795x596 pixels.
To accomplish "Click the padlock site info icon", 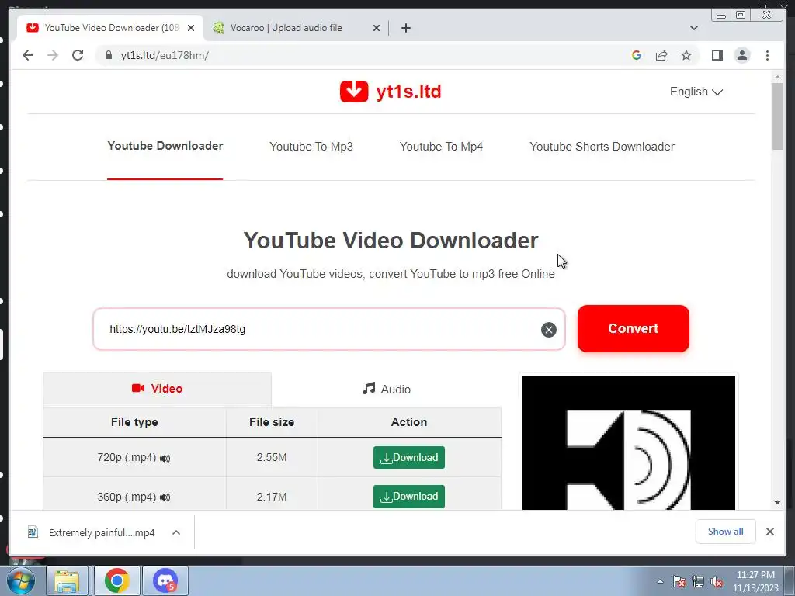I will (x=108, y=55).
